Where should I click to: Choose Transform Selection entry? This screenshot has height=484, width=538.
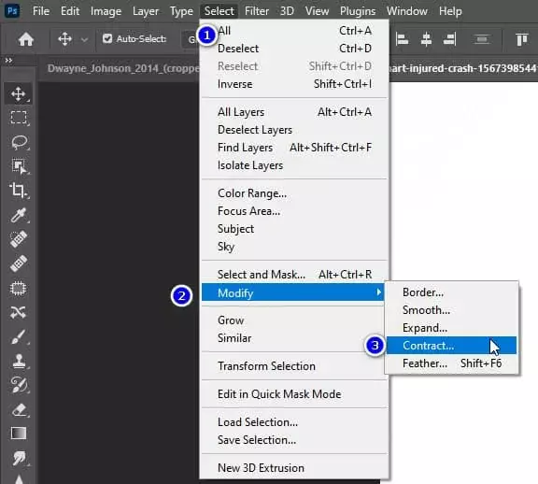pyautogui.click(x=294, y=366)
